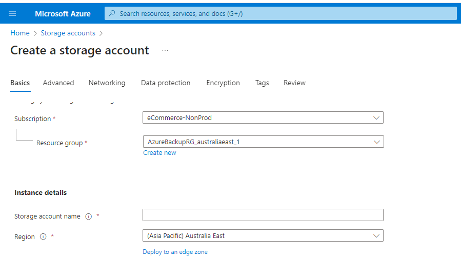The height and width of the screenshot is (277, 461).
Task: Click the Instance details heading
Action: pos(41,192)
